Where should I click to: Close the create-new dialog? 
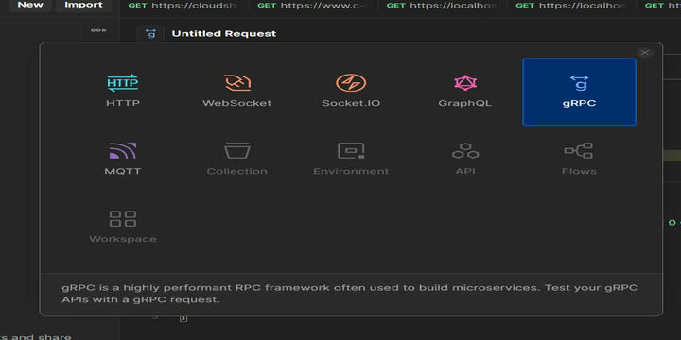[645, 53]
